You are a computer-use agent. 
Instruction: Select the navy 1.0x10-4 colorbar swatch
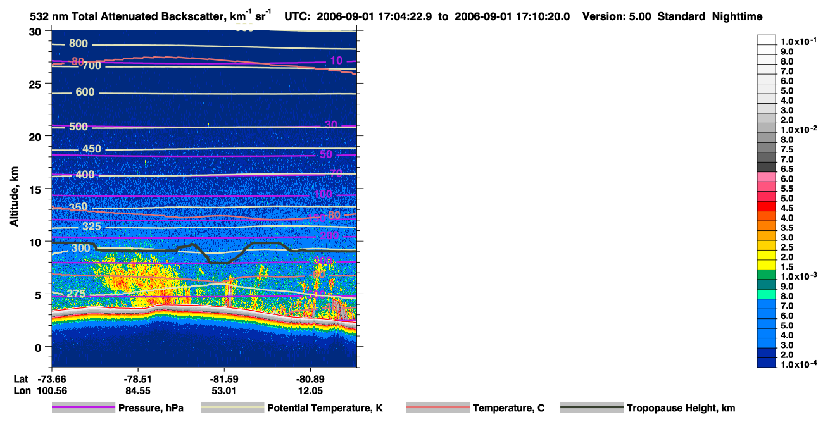point(767,363)
